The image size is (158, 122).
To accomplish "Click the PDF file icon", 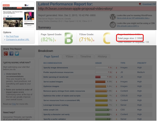I will tap(140, 4).
